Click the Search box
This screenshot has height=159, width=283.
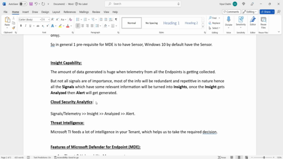[x=143, y=4]
